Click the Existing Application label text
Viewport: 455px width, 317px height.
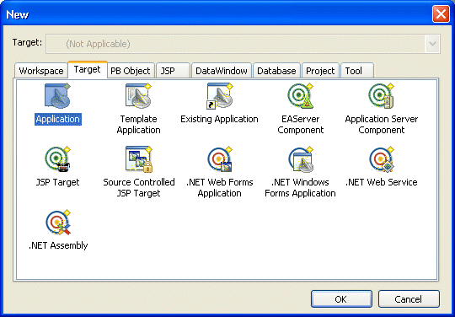219,119
